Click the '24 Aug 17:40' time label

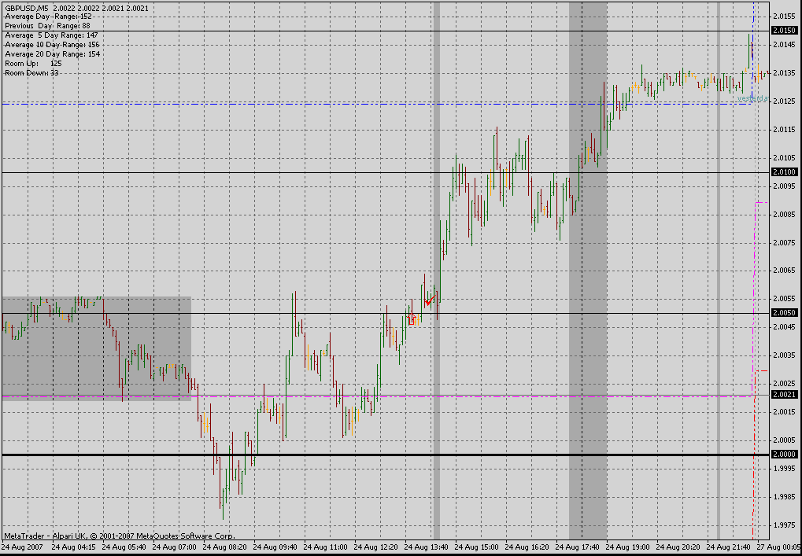[x=578, y=547]
